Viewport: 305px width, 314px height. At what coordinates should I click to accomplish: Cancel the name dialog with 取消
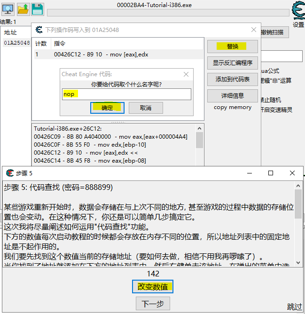tap(146, 108)
